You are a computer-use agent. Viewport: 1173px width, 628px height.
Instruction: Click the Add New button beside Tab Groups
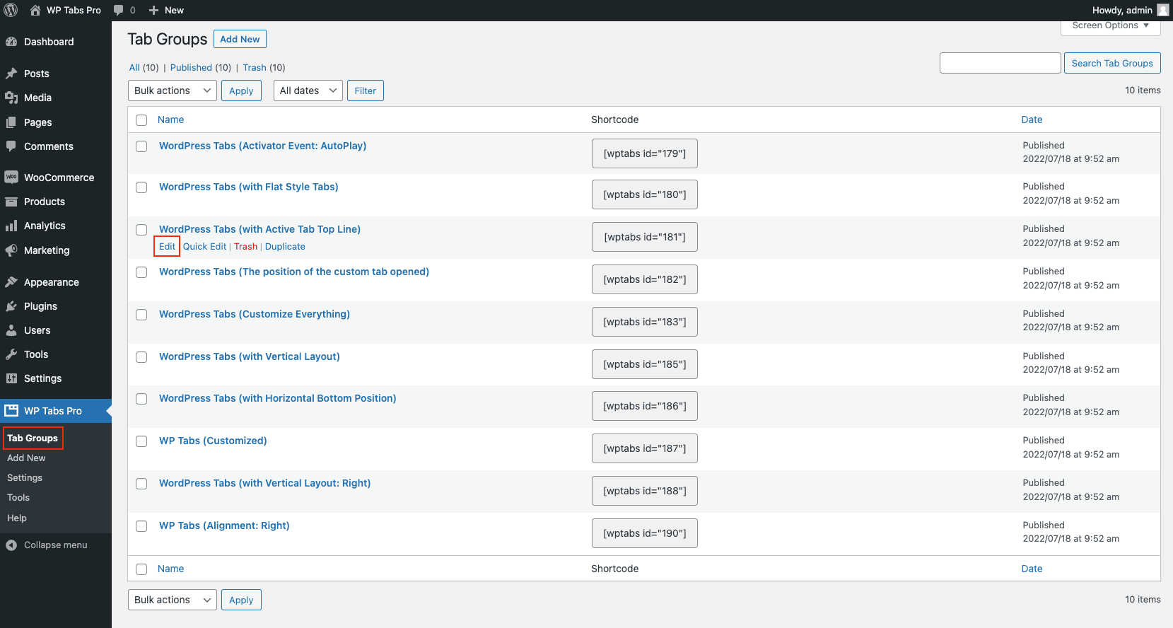pos(240,39)
